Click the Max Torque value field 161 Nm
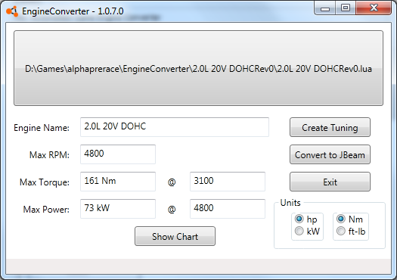Image resolution: width=397 pixels, height=280 pixels. (118, 182)
